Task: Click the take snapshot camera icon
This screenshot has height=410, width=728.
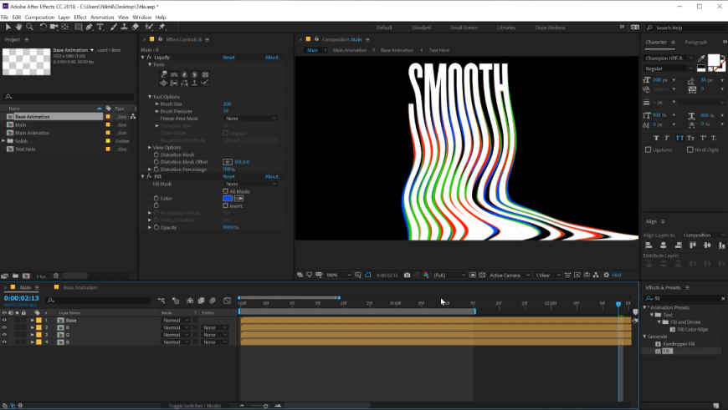Action: 408,275
